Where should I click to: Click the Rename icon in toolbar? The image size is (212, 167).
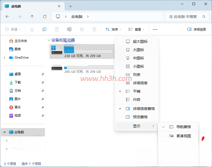(69, 29)
